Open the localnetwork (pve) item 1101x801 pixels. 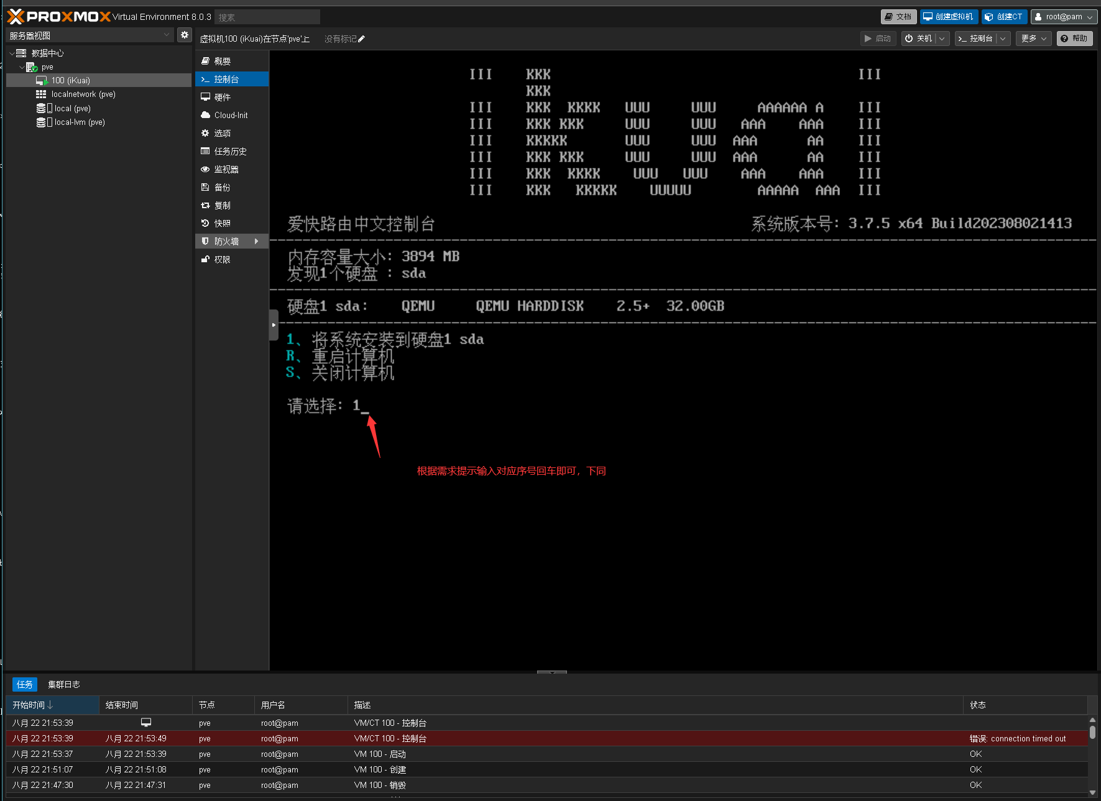(83, 94)
